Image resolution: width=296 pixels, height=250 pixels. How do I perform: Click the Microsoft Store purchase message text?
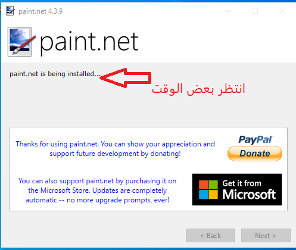click(x=97, y=190)
